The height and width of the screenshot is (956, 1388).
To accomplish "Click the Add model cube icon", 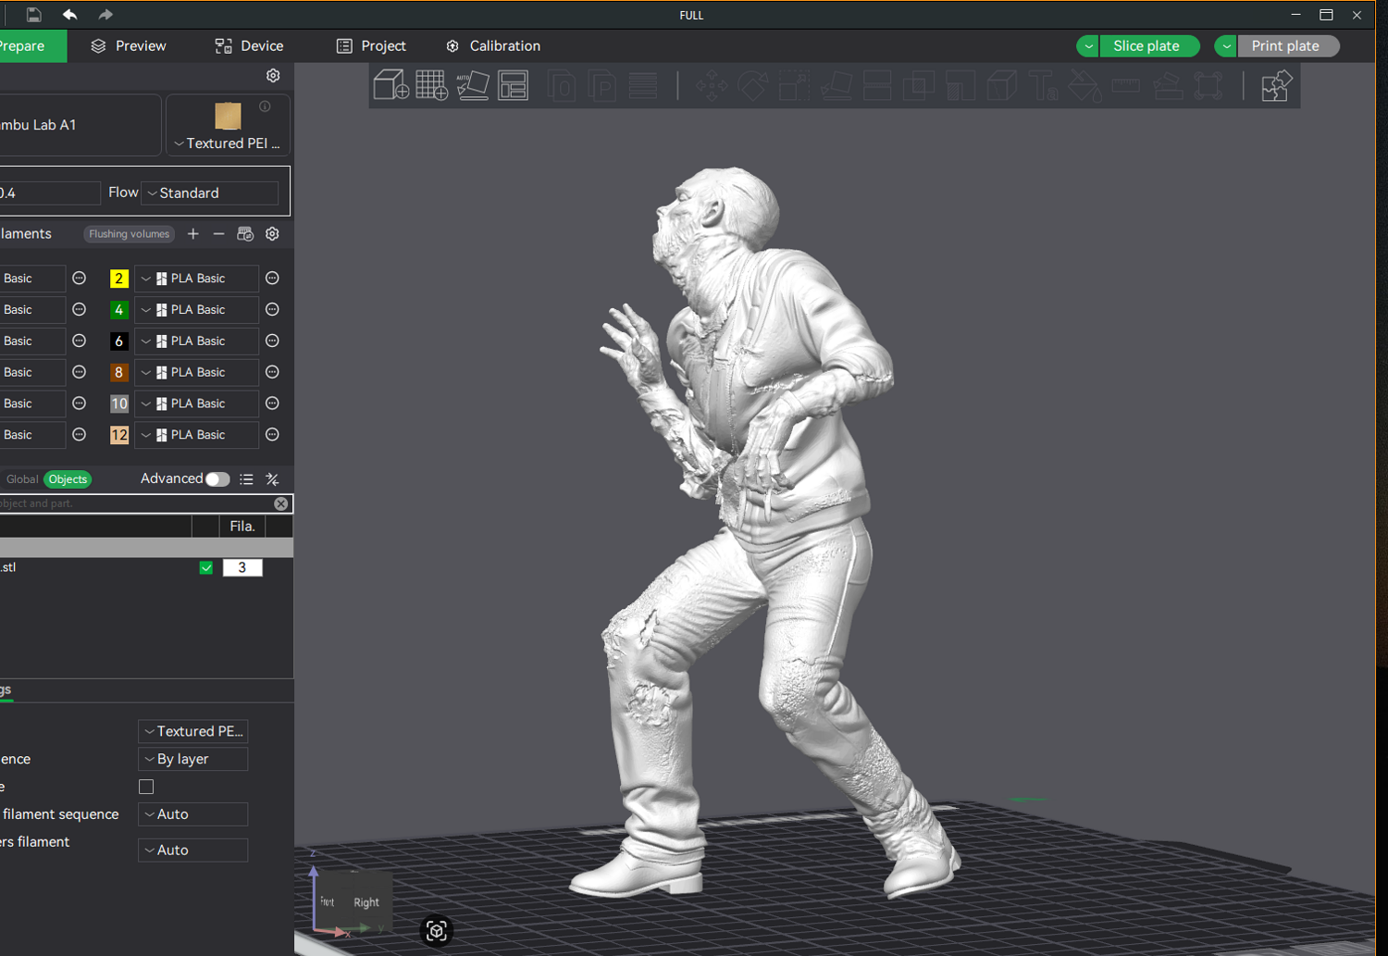I will (391, 86).
